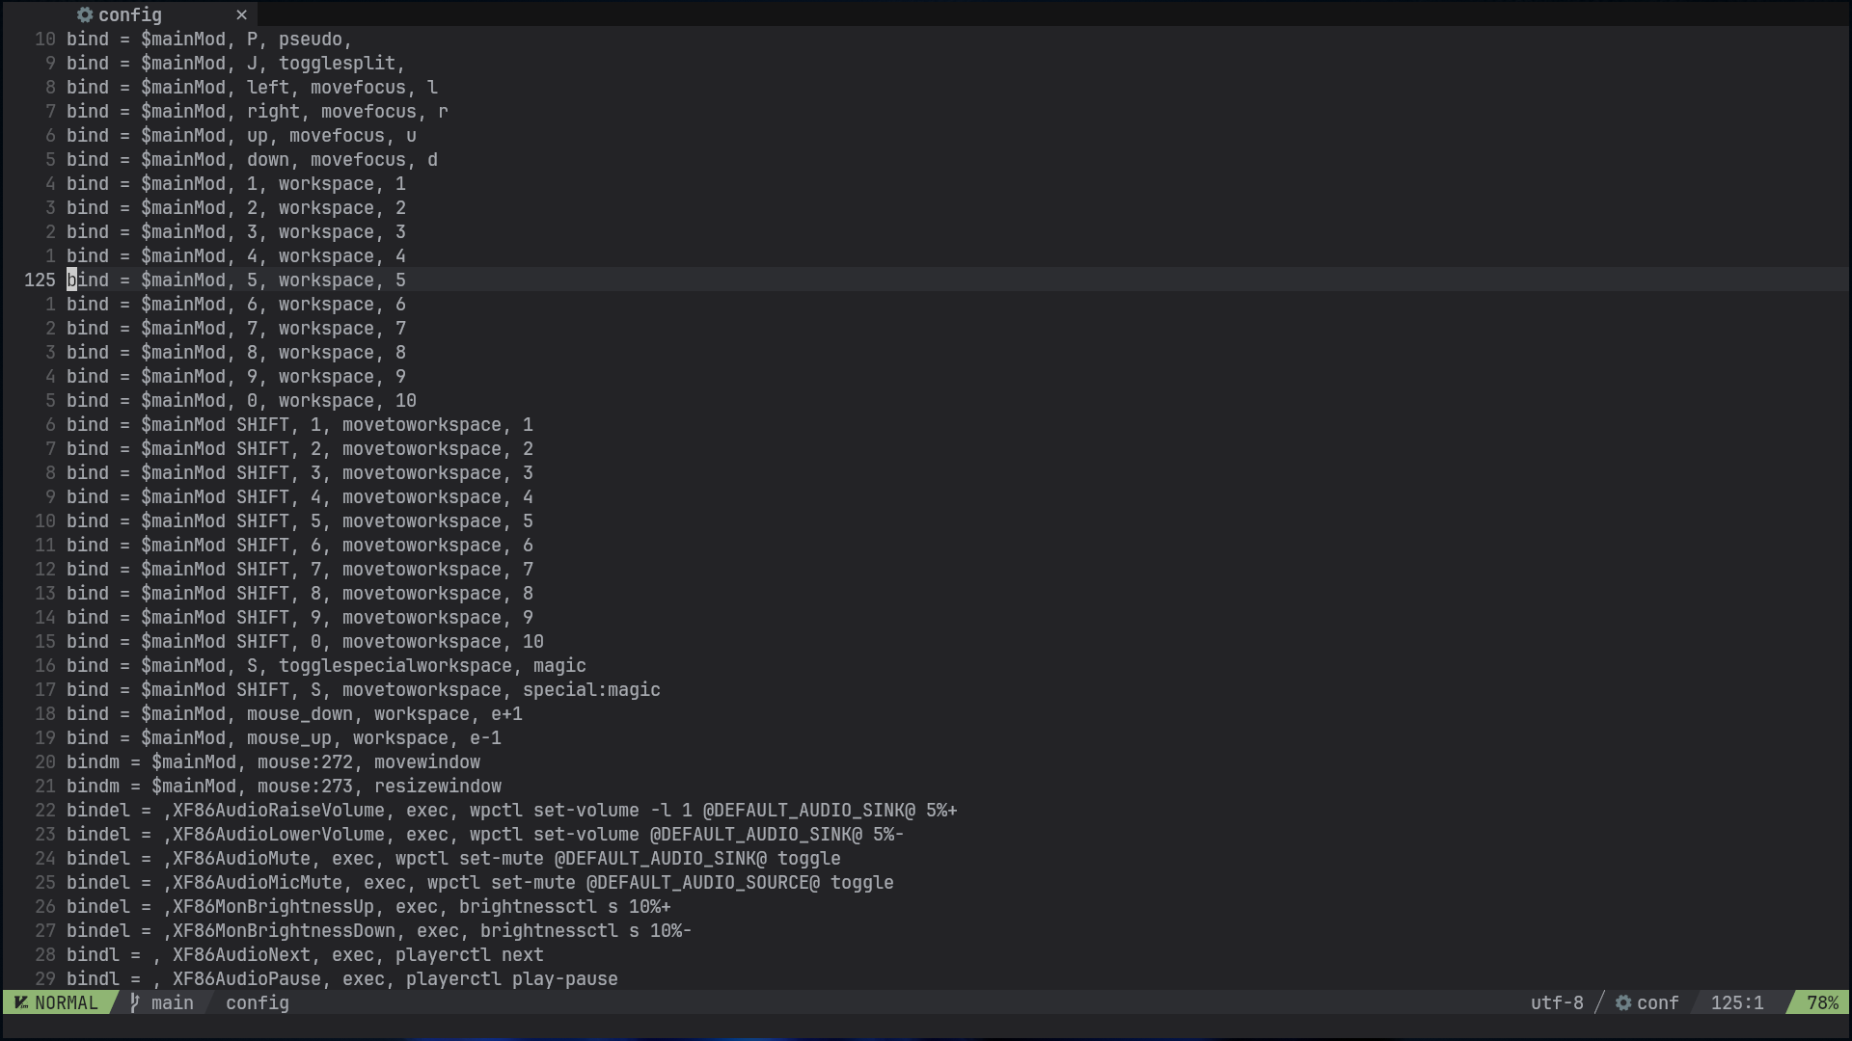
Task: Click XF86AudioMicMute bindel line
Action: [x=480, y=882]
